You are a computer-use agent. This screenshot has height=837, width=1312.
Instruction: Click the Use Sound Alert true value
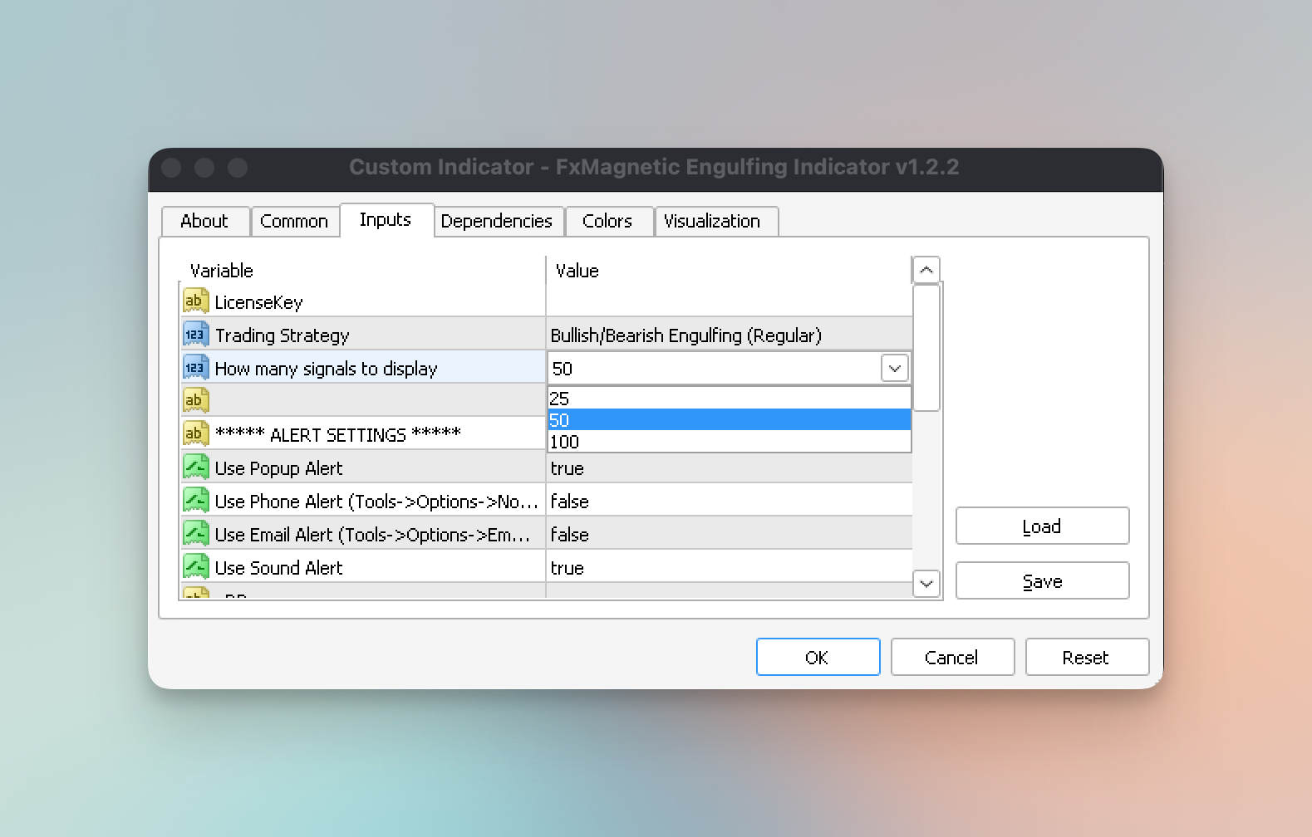(x=567, y=568)
